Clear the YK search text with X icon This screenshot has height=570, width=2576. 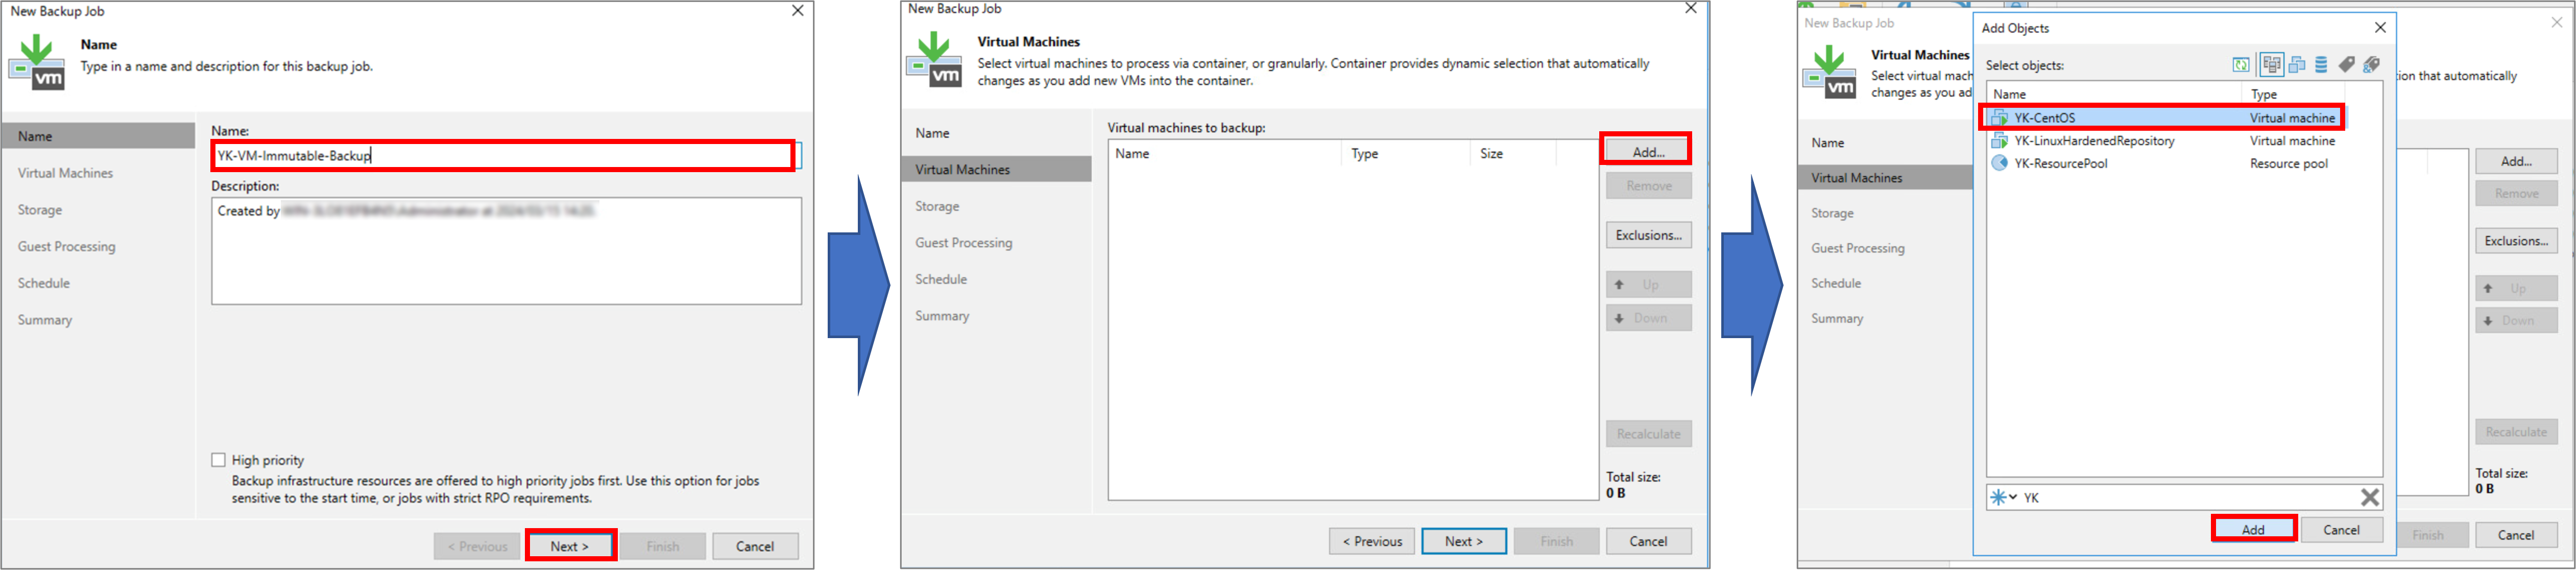coord(2369,497)
